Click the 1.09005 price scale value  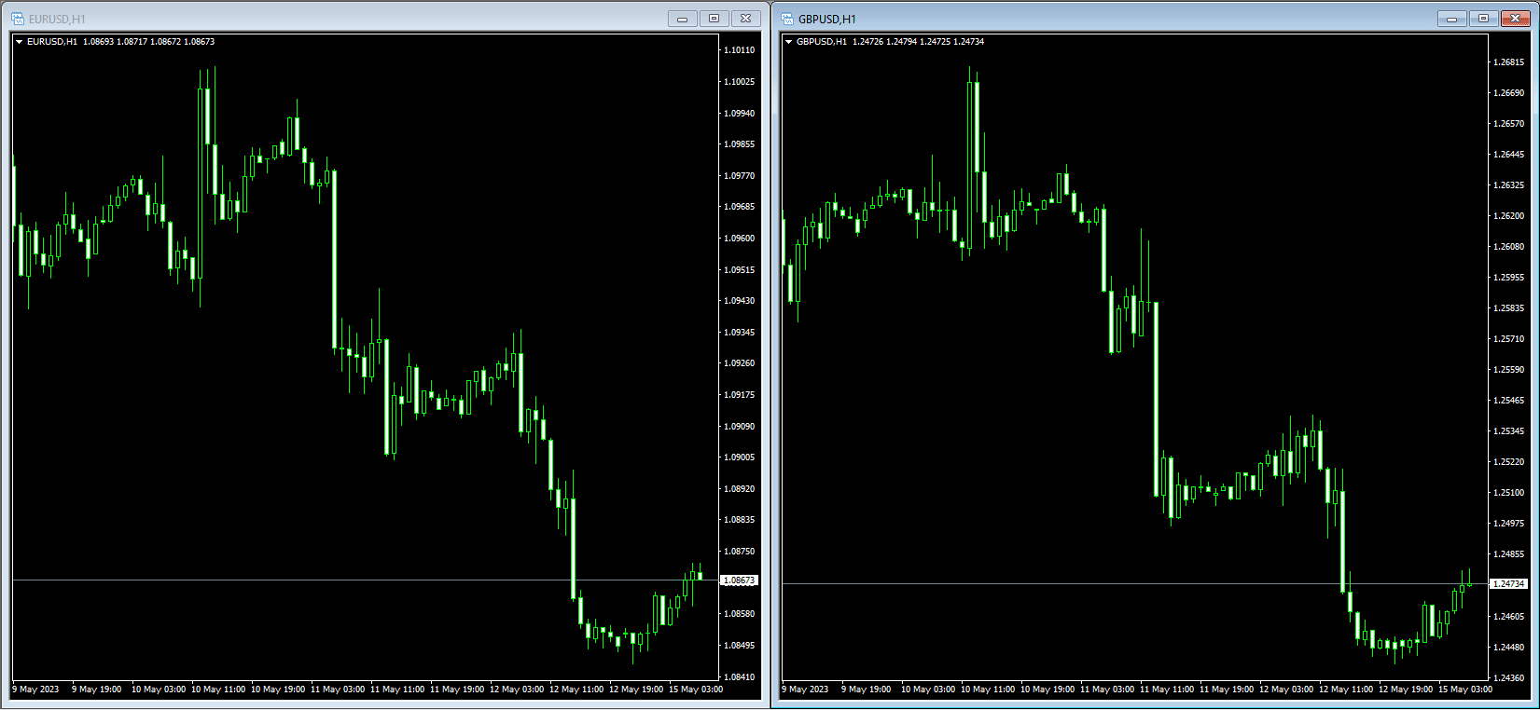(x=740, y=457)
